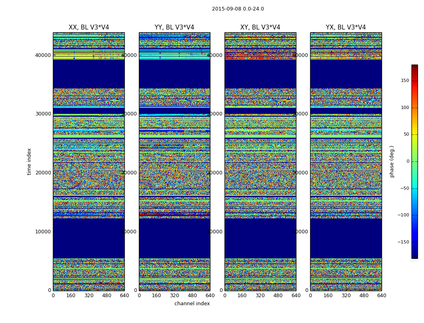
Task: Click the "160" x-tick under YX panel
Action: coord(328,296)
